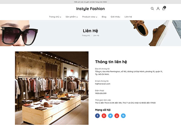Expand the Trang chủ menu chevron
Screen dimensions: 181x130
pyautogui.click(x=61, y=17)
